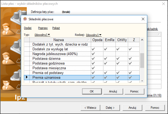Image resolution: width=168 pixels, height=114 pixels.
Task: Click the row pointer arrow beside Premia uznaniowa
Action: coord(27,78)
